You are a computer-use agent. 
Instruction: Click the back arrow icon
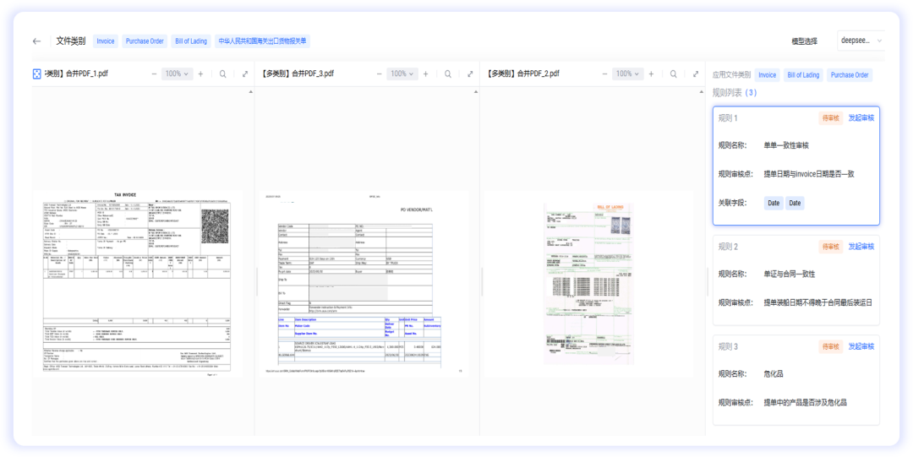(x=36, y=41)
